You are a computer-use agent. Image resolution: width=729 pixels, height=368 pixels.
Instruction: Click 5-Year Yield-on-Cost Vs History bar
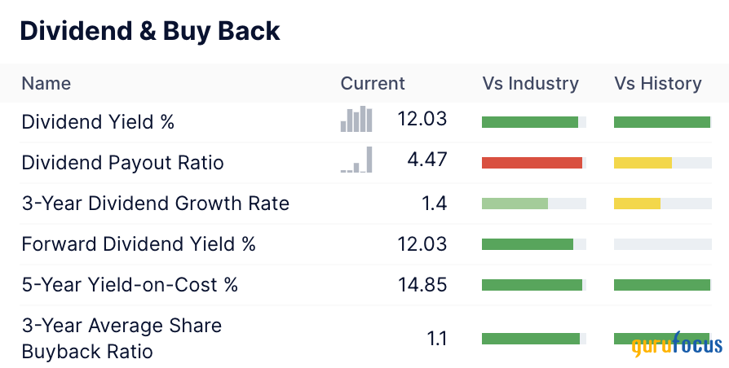[x=662, y=285]
